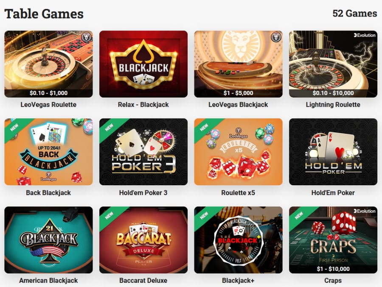Open the Lightning Roulette game thumbnail

333,64
